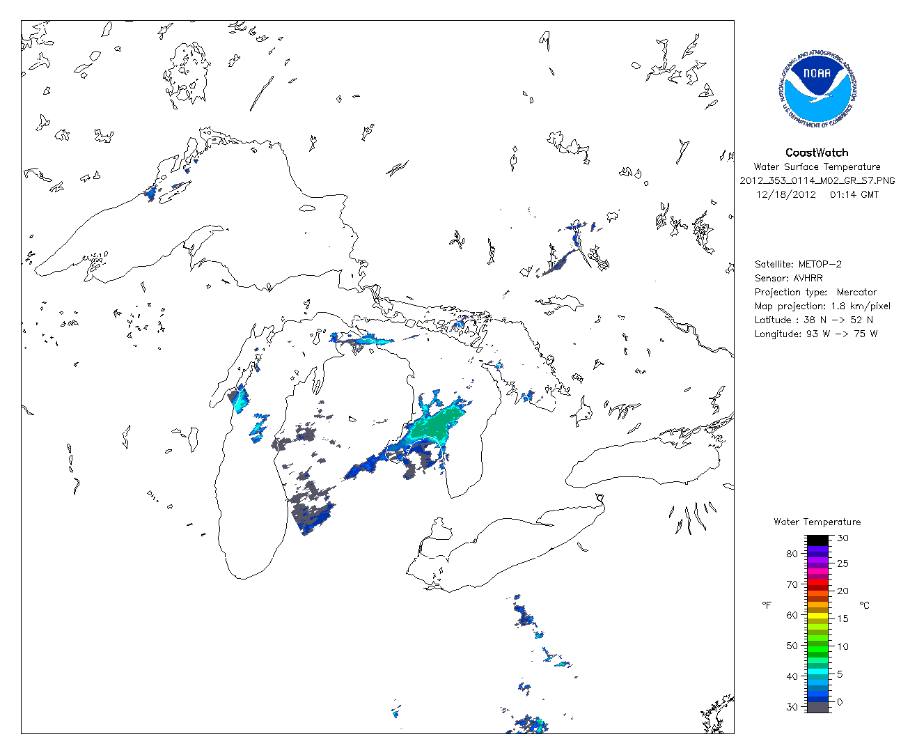The image size is (901, 755).
Task: Click the gray swatch at the scale bottom
Action: point(817,707)
